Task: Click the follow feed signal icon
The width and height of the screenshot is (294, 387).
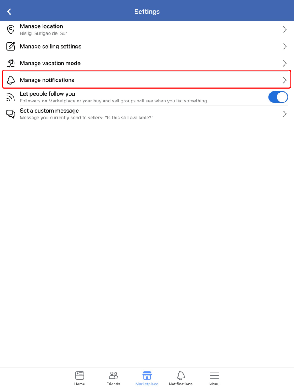Action: pyautogui.click(x=11, y=97)
